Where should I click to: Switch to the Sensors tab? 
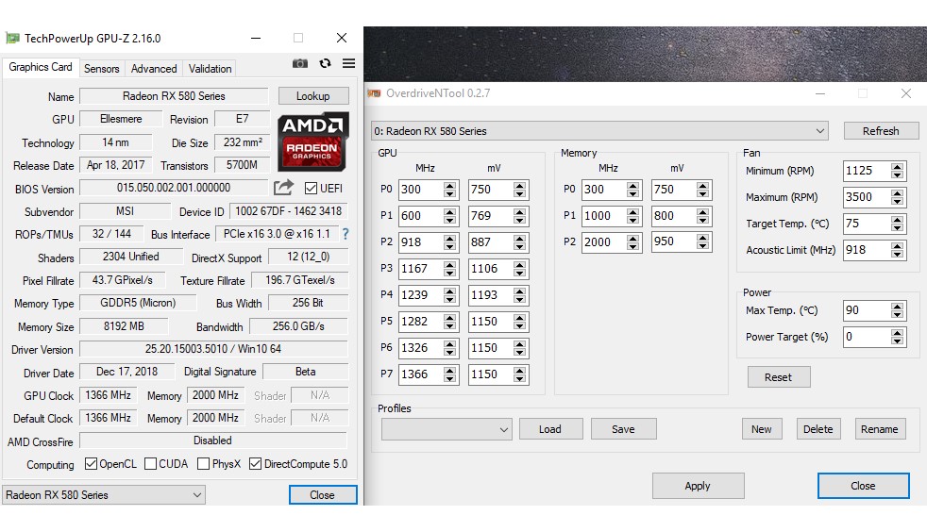[x=102, y=69]
